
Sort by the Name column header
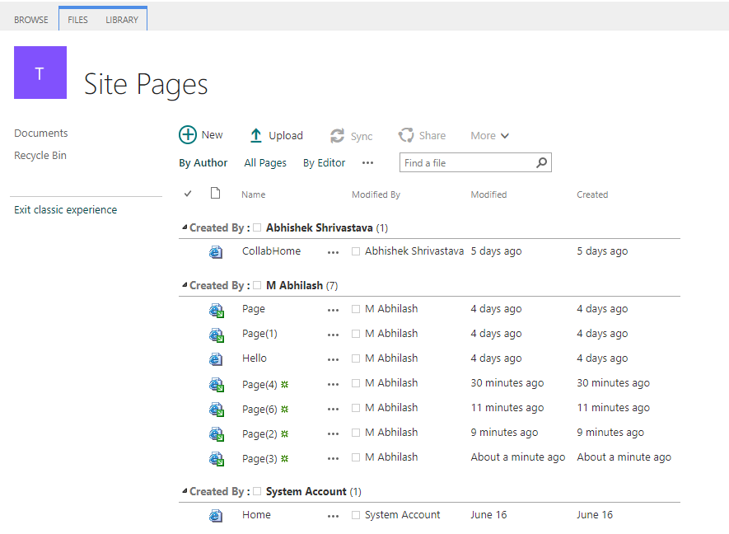(x=254, y=194)
